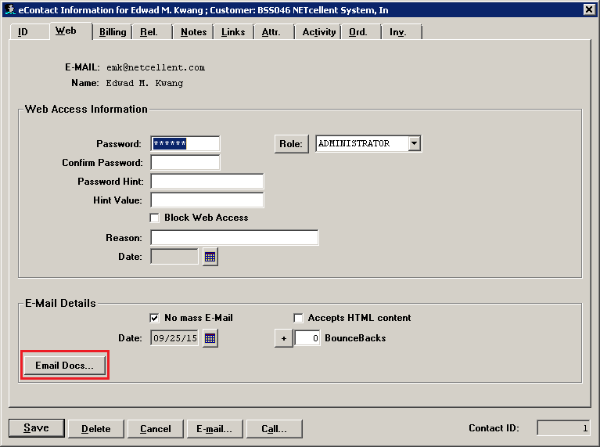Open the Call... dialog button
Screen dimensions: 600x447
(x=274, y=428)
